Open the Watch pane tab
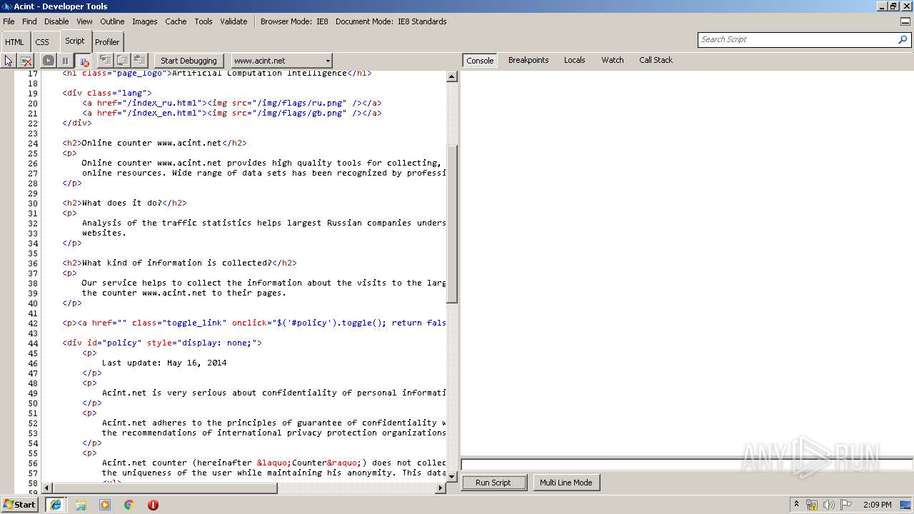This screenshot has width=914, height=514. tap(612, 60)
